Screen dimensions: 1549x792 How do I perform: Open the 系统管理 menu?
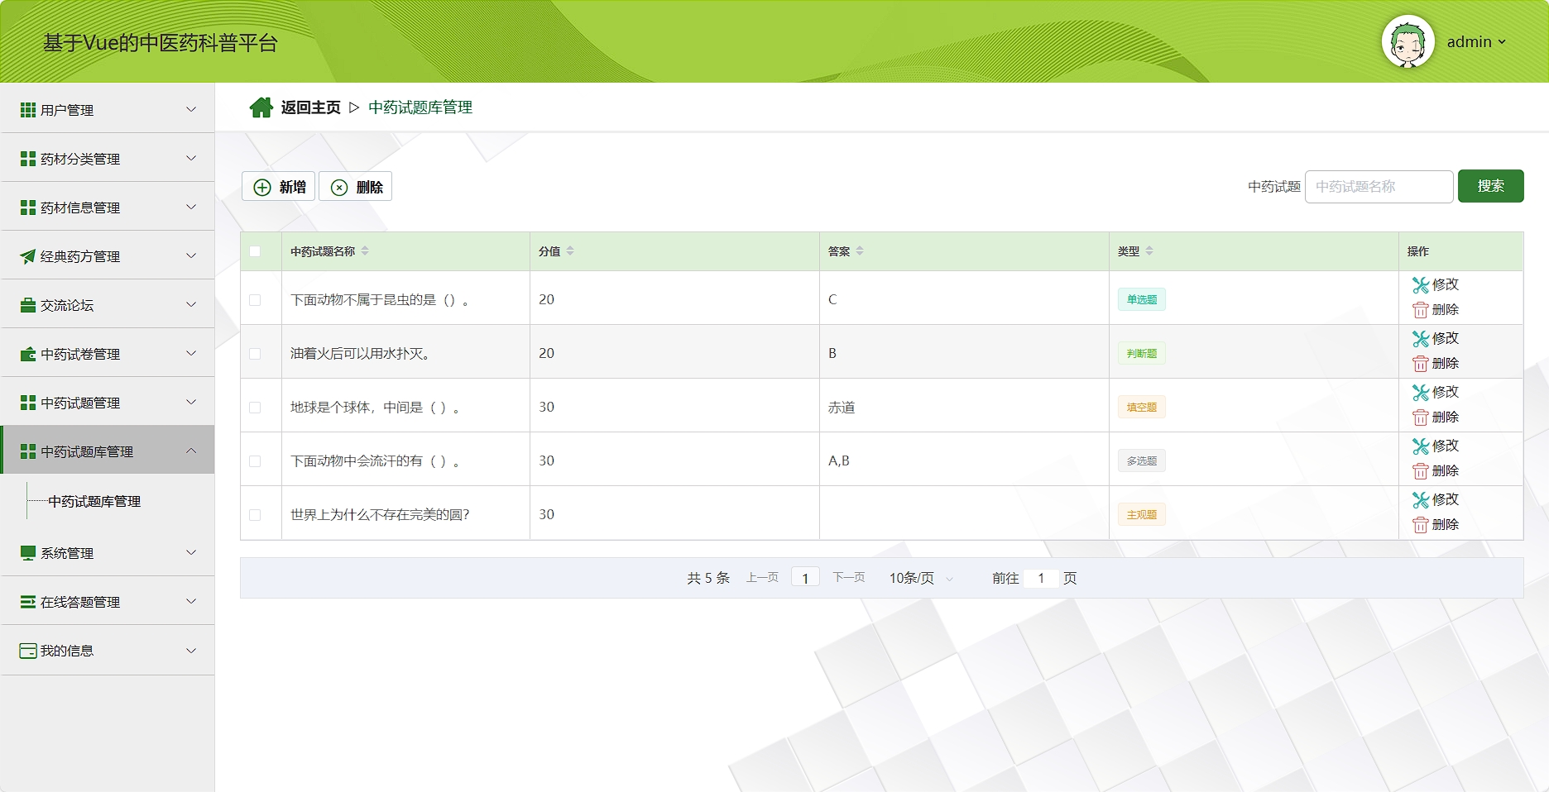pos(108,553)
